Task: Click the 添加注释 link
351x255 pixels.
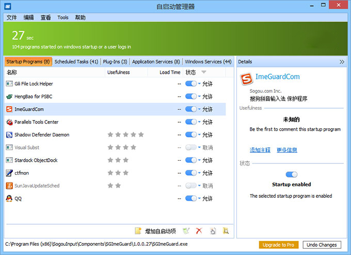Action: pyautogui.click(x=260, y=150)
